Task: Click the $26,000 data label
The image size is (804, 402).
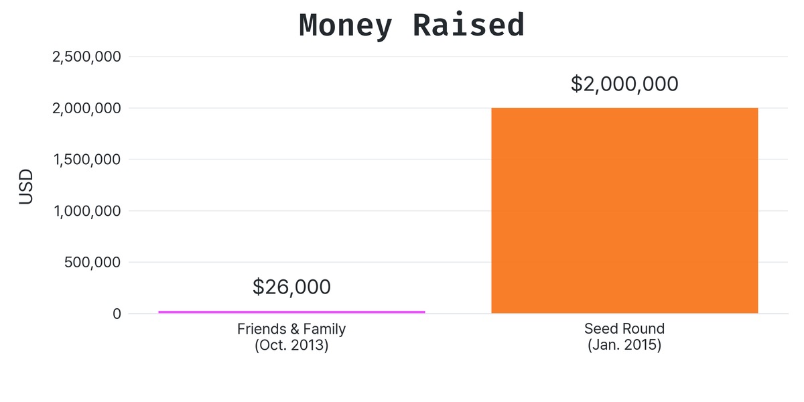Action: point(291,287)
